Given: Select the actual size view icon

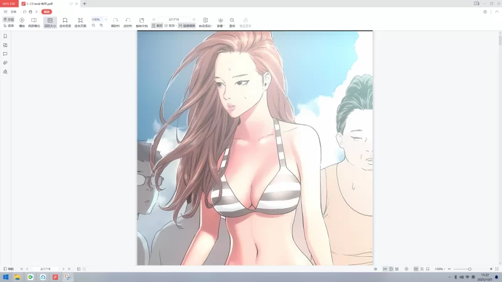Looking at the screenshot, I should 50,21.
